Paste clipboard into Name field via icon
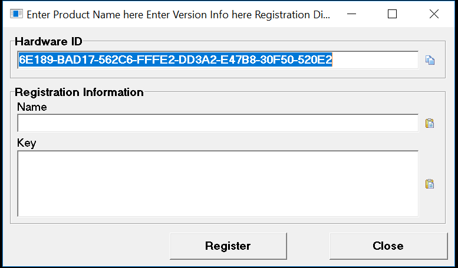Image resolution: width=458 pixels, height=268 pixels. point(430,123)
